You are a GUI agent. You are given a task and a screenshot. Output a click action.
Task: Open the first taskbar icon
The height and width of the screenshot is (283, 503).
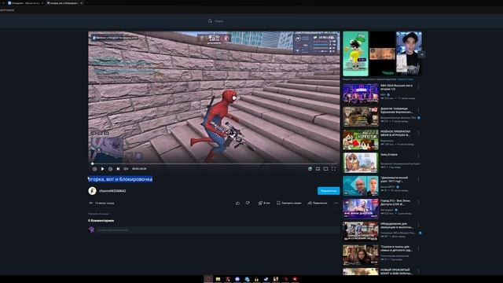(x=208, y=279)
